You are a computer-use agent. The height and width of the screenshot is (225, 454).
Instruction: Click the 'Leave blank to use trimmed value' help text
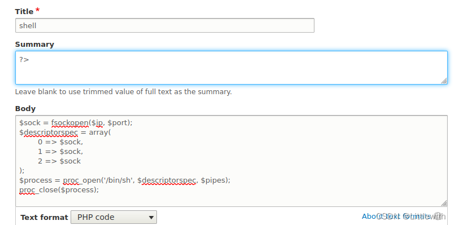point(123,92)
